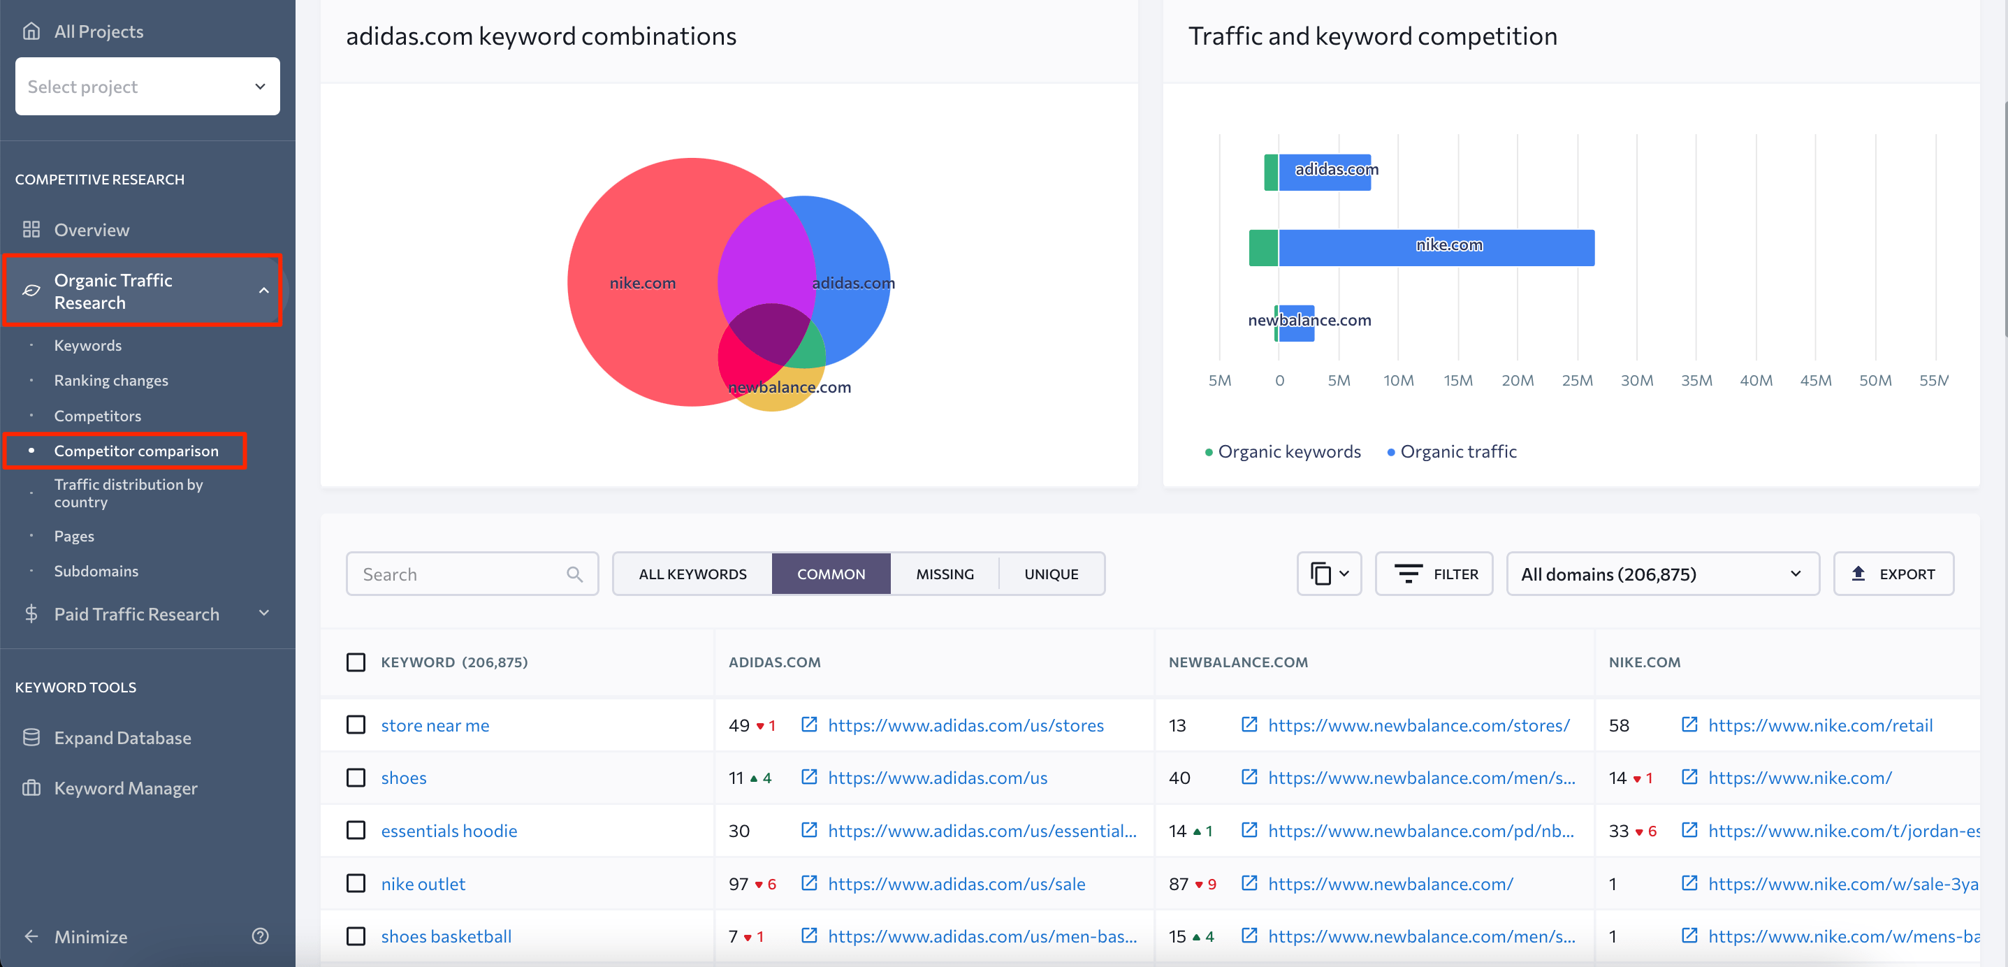Viewport: 2008px width, 967px height.
Task: Open external icon for nike mens-ba URL
Action: click(1689, 935)
